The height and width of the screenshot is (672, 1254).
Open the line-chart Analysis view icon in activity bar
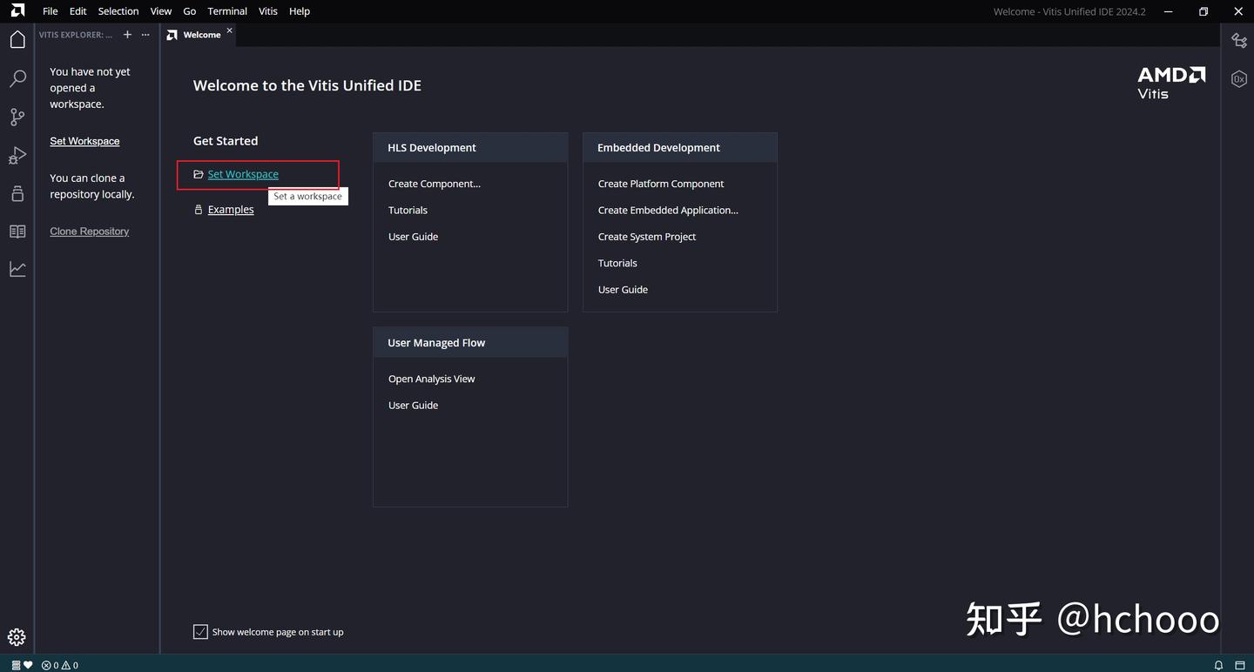(17, 269)
